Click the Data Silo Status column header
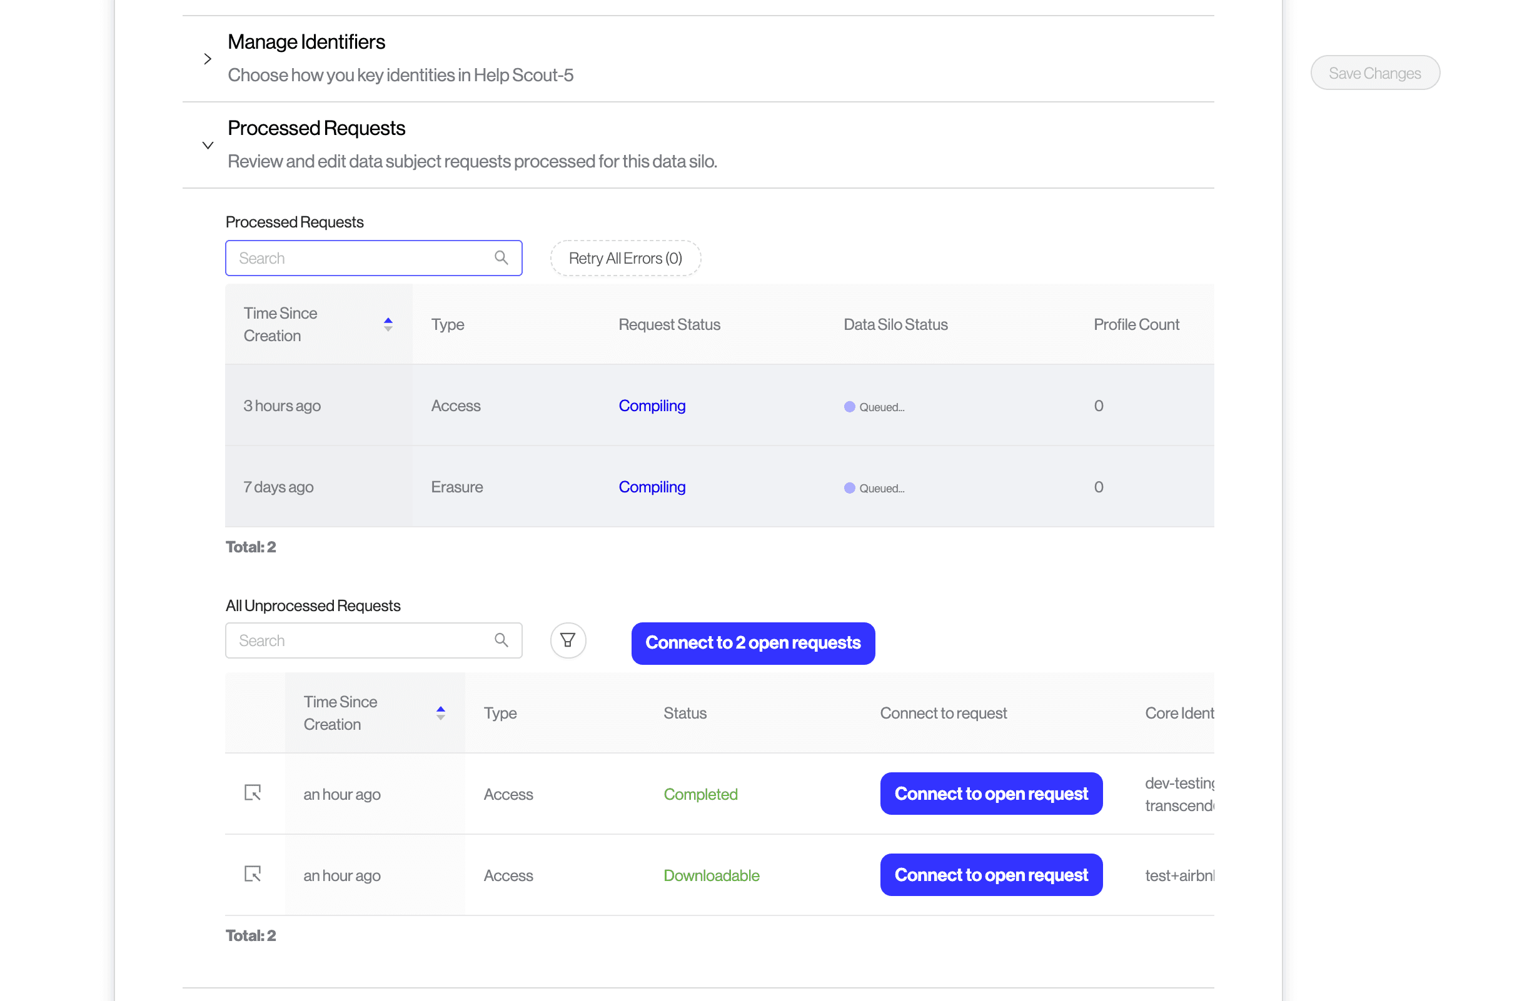1537x1001 pixels. pos(895,324)
